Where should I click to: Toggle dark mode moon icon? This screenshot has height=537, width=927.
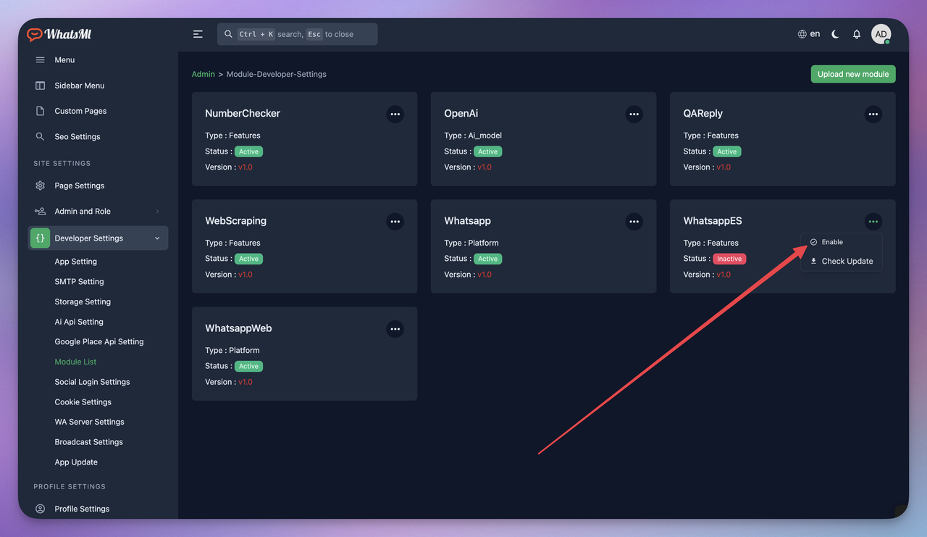[835, 34]
